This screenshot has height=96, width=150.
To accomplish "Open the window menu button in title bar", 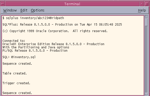I will coord(3,4).
